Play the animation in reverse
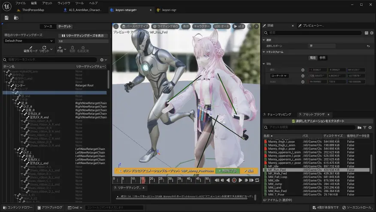376x212 pixels. click(x=228, y=180)
